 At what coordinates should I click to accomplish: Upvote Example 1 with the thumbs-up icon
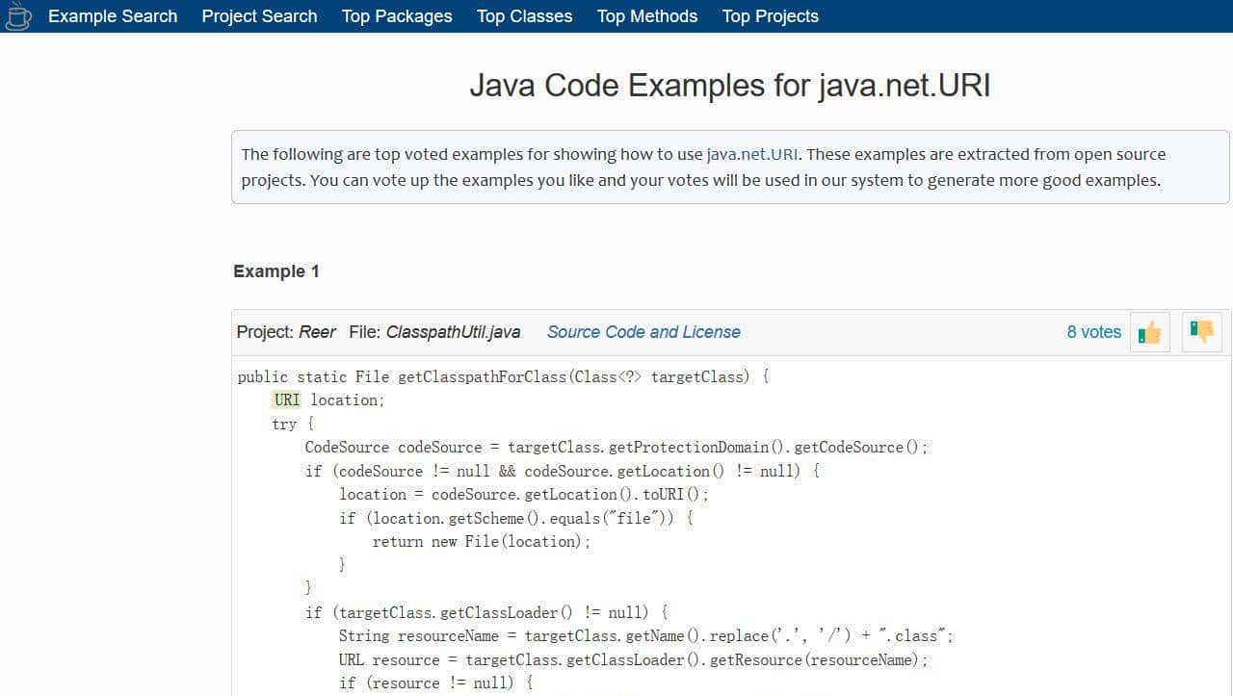pyautogui.click(x=1149, y=331)
